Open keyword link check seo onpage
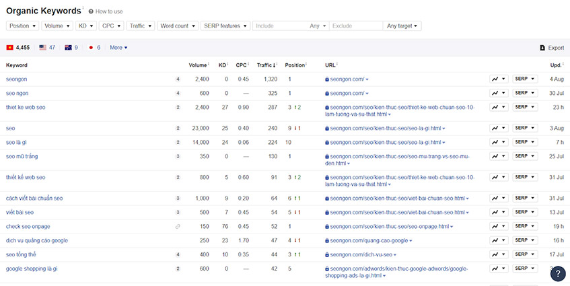Screen dimensions: 570x286 coord(28,226)
